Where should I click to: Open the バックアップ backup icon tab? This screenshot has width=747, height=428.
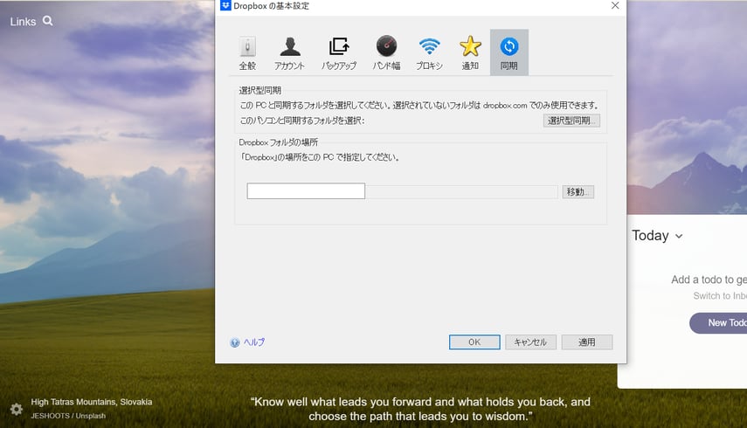tap(338, 52)
